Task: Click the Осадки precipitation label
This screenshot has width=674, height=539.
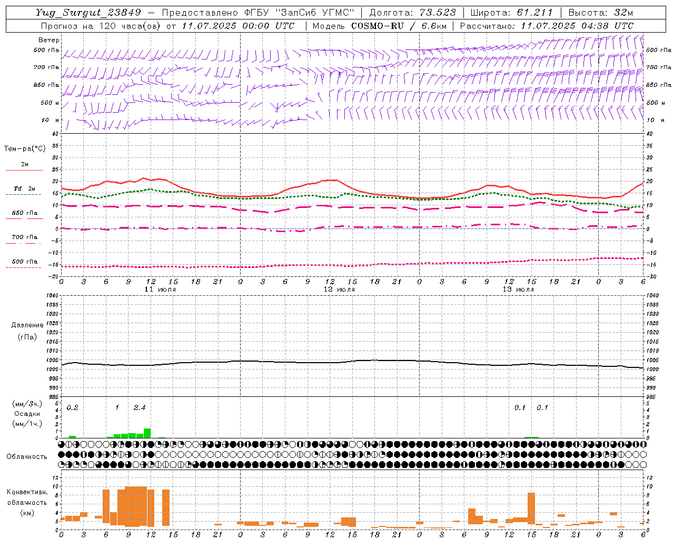Action: tap(27, 414)
